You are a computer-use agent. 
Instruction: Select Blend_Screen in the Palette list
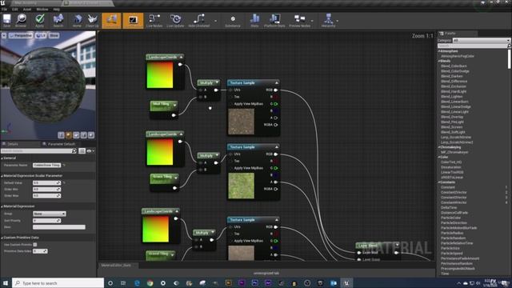click(451, 127)
